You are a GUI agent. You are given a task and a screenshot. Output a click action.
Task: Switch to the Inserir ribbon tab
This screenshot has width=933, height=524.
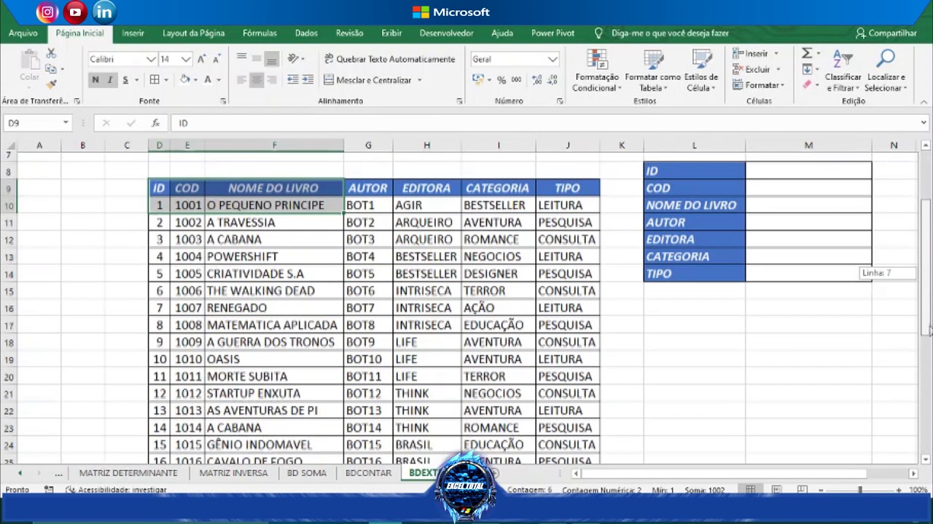click(x=133, y=33)
